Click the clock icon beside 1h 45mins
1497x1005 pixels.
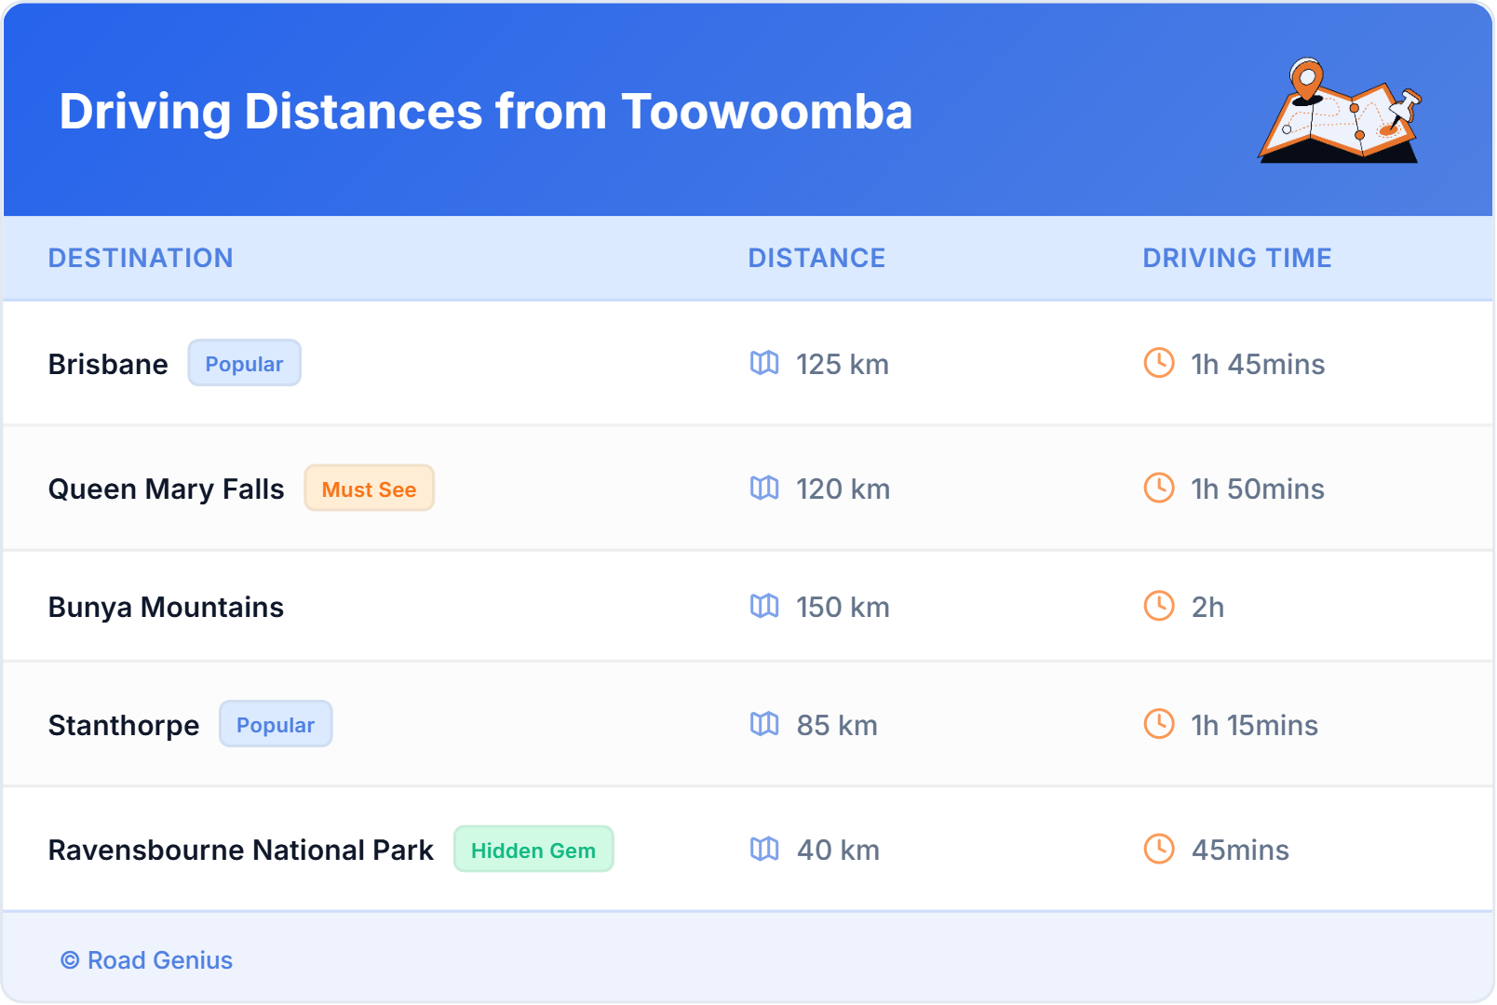tap(1157, 365)
